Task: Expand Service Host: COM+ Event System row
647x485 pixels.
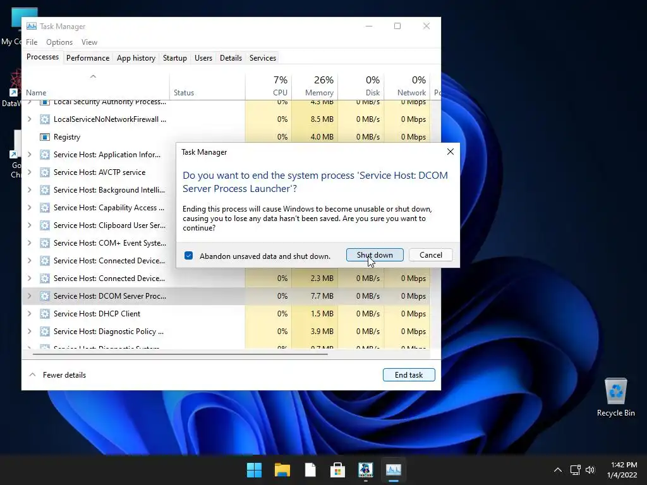Action: coord(29,243)
